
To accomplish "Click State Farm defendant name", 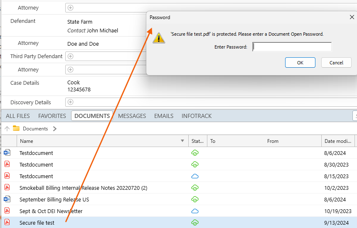I will 80,22.
